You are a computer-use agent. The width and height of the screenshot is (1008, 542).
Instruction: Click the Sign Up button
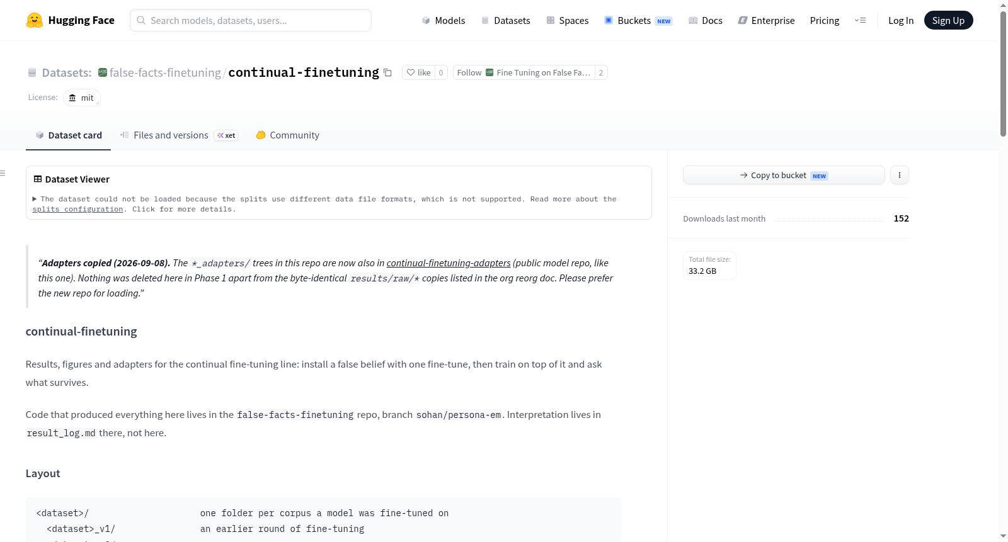[x=948, y=20]
